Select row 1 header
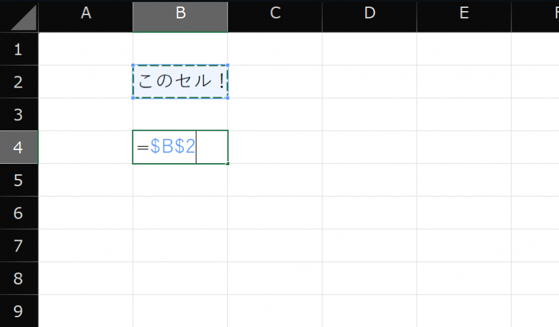 coord(18,49)
